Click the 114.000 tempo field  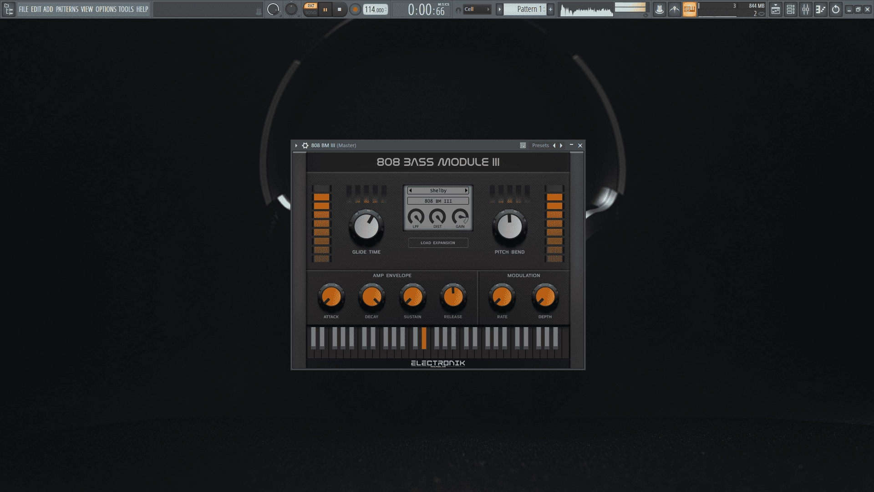point(376,10)
